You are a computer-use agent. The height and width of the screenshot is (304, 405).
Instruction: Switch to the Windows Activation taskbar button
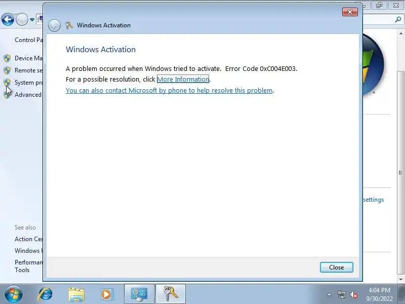171,294
